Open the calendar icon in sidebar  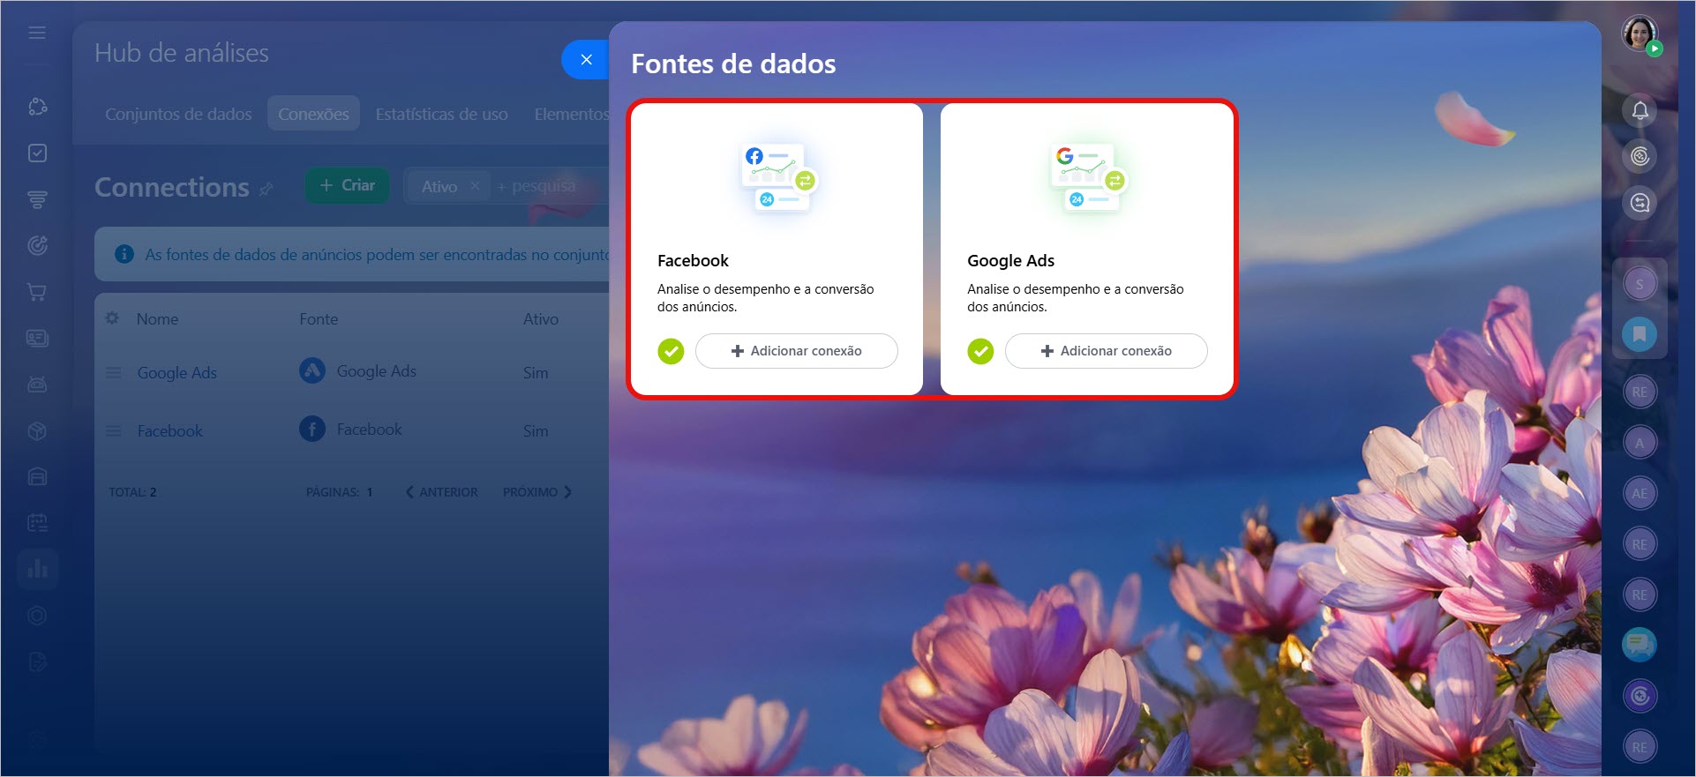point(37,523)
